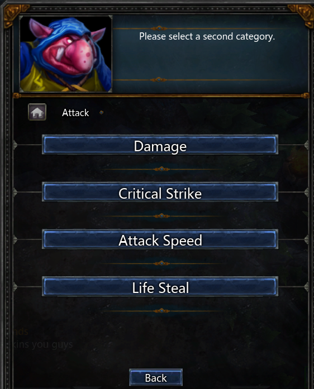Click the gem divider below Critical Strike
This screenshot has height=389, width=314.
click(x=161, y=216)
